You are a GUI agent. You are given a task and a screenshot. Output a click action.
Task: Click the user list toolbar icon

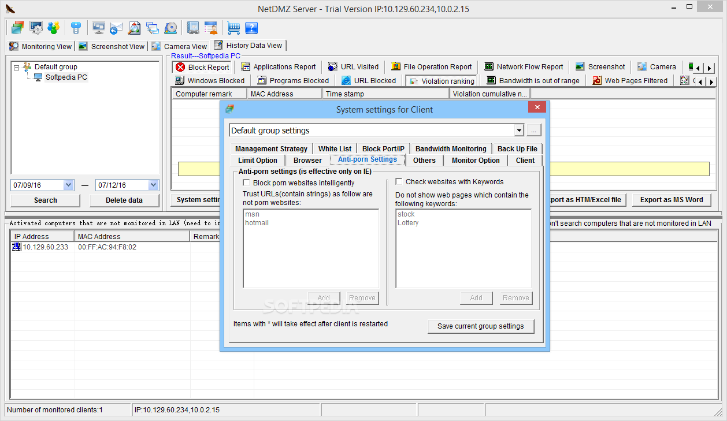tap(211, 27)
